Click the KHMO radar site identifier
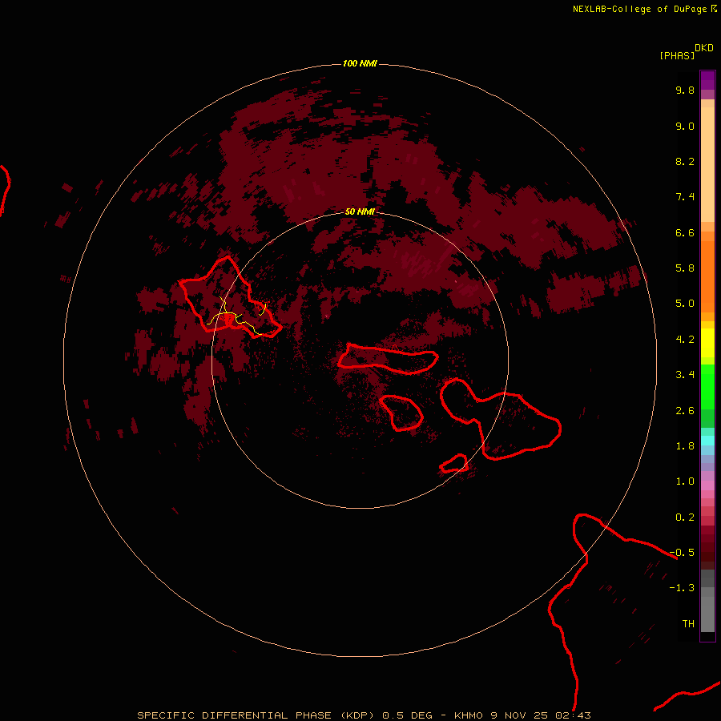Image resolution: width=721 pixels, height=721 pixels. [x=469, y=715]
